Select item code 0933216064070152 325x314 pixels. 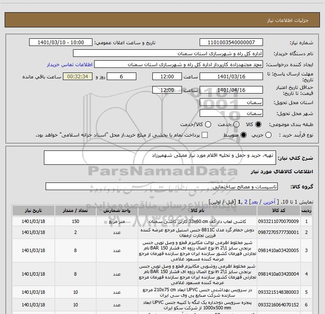279,305
